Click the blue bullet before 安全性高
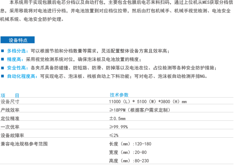Viewport: 237px width, 168px height. coord(2,68)
